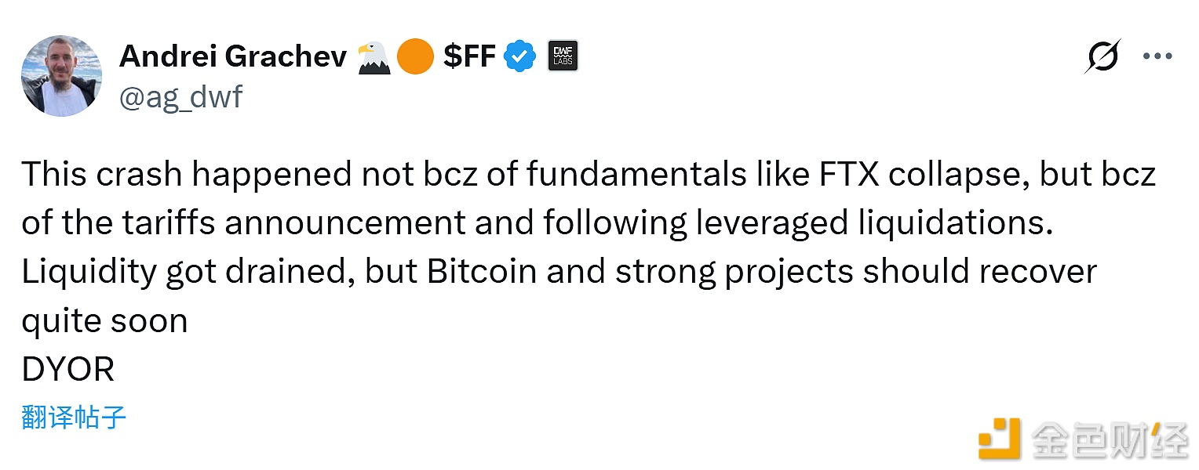The width and height of the screenshot is (1199, 470).
Task: Click the $FF cashtag in the name
Action: (469, 56)
